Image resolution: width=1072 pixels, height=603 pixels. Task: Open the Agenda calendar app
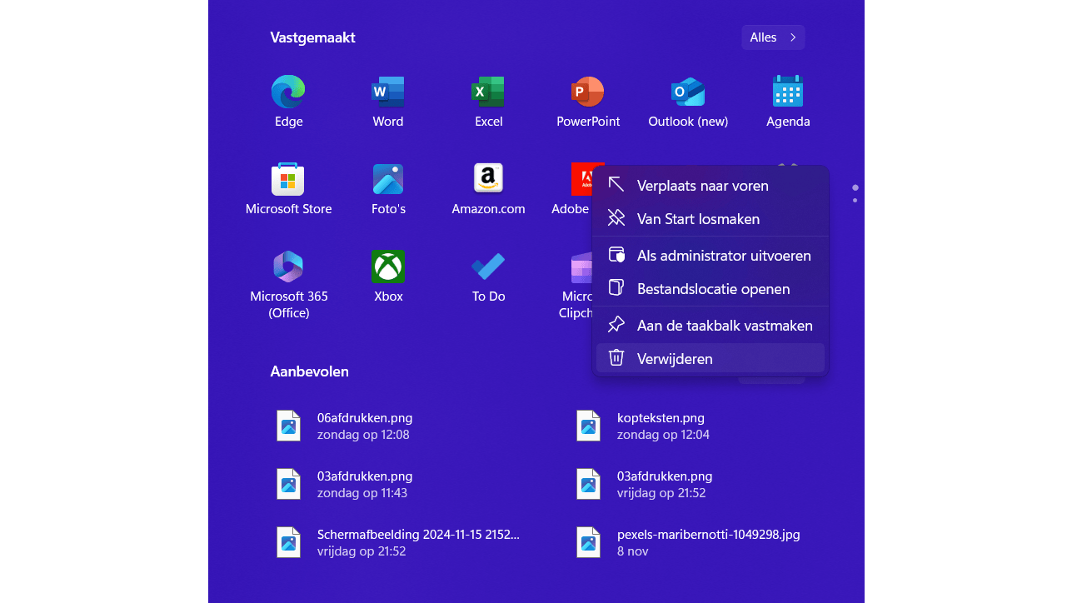pyautogui.click(x=788, y=102)
